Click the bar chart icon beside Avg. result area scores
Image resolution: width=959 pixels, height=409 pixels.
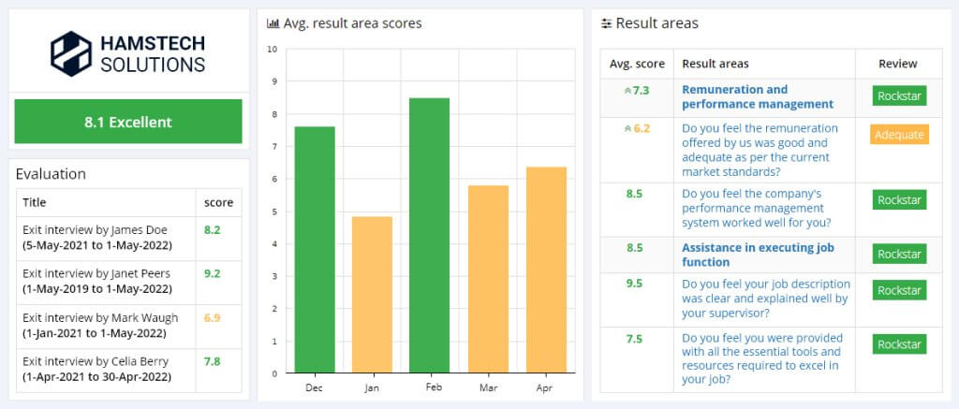click(x=273, y=23)
